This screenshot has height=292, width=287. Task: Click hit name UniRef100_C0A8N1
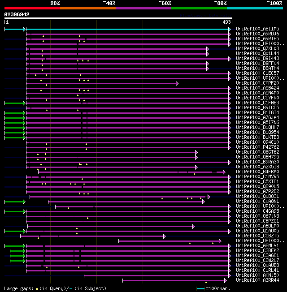point(257,201)
